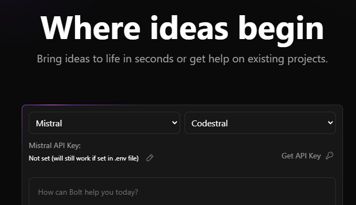Click the pencil icon to edit API key
356x205 pixels.
(150, 158)
